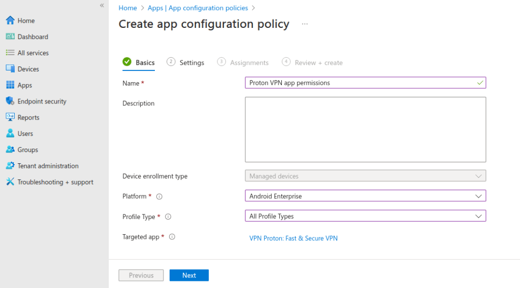The height and width of the screenshot is (288, 520).
Task: Click the Profile Type info icon
Action: (168, 217)
